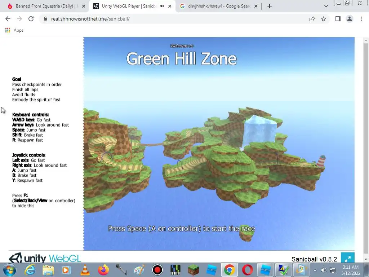
Task: Close the Banned From Equestria tab
Action: pos(84,6)
